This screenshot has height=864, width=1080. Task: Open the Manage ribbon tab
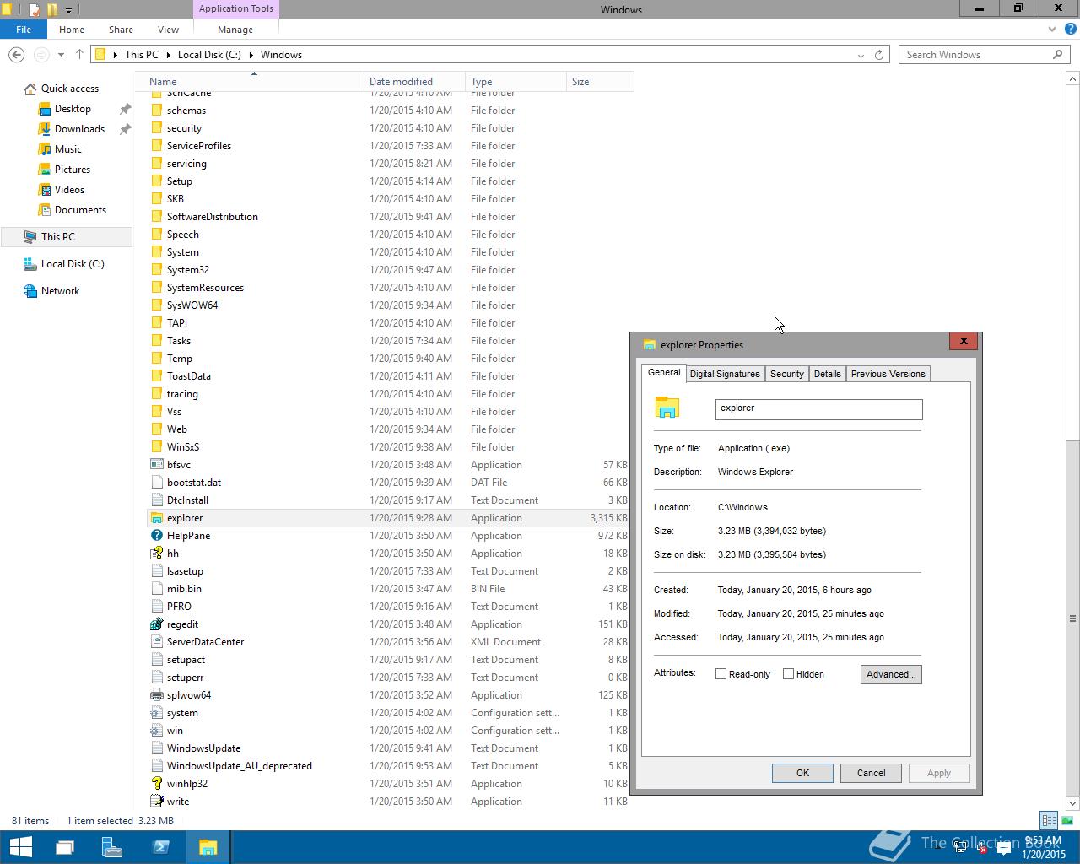pyautogui.click(x=235, y=30)
